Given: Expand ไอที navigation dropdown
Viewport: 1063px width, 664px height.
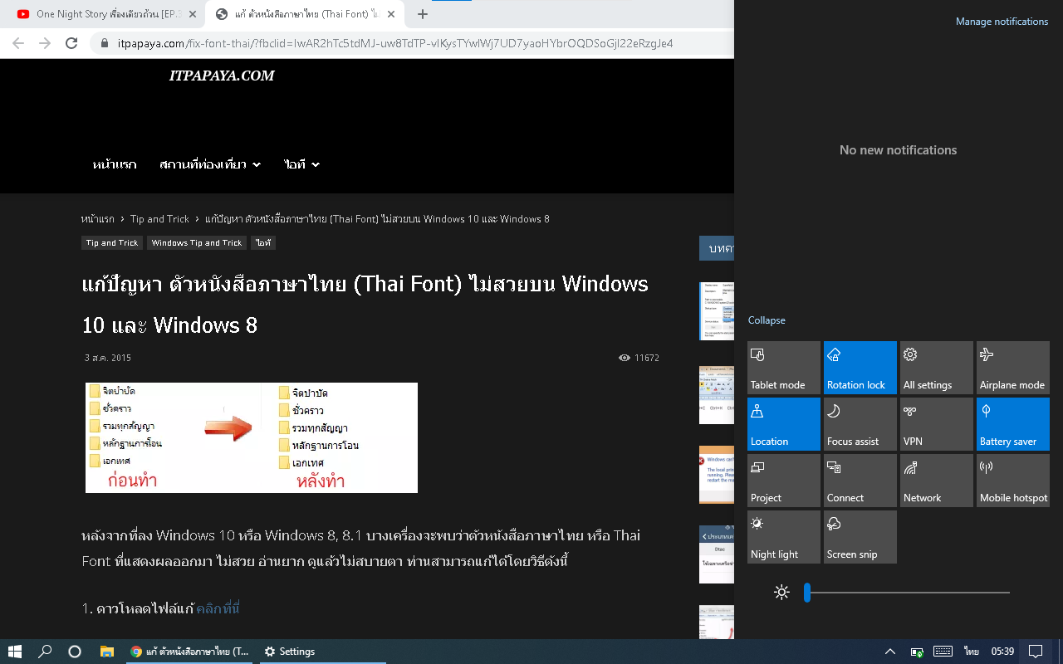Looking at the screenshot, I should click(x=301, y=164).
